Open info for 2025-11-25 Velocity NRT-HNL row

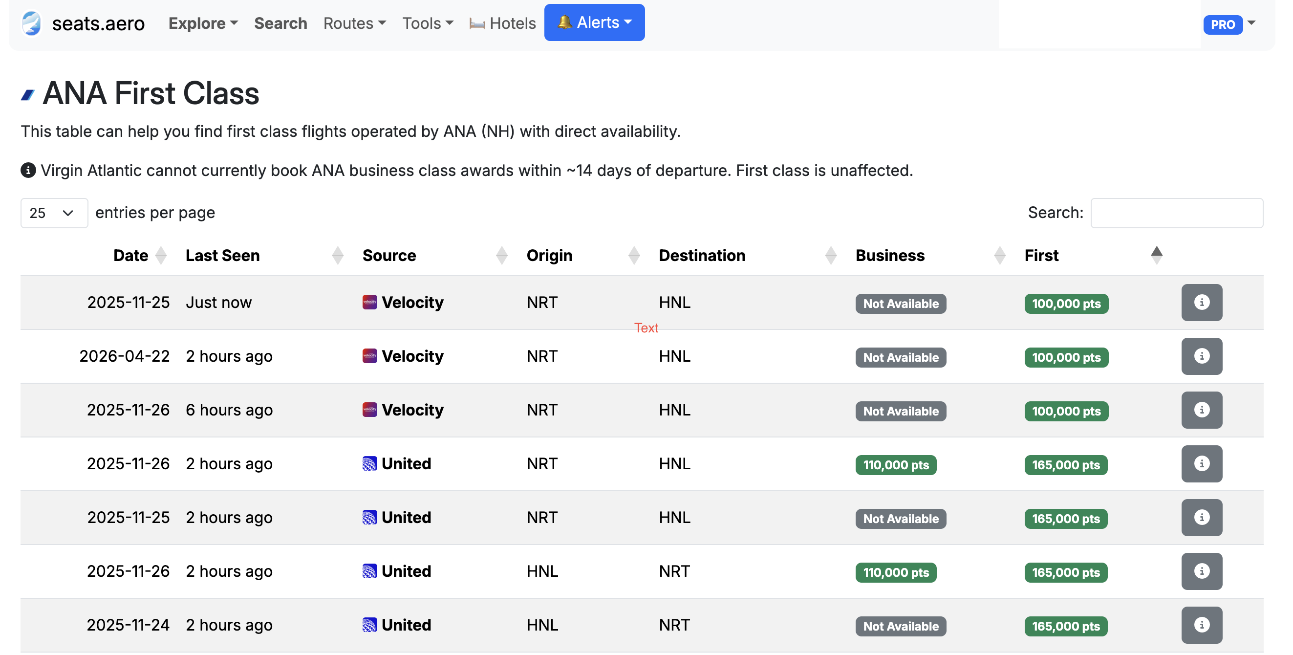point(1202,303)
